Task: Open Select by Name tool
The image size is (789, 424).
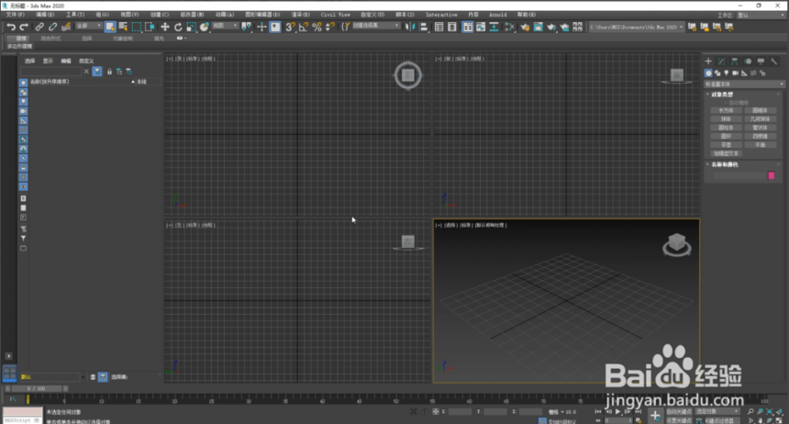Action: pos(123,27)
